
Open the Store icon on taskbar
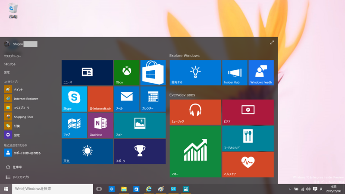click(x=136, y=189)
